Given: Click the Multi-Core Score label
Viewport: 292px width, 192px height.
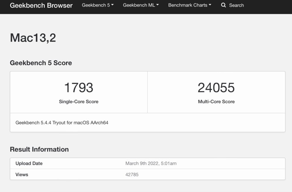Looking at the screenshot, I should click(216, 102).
